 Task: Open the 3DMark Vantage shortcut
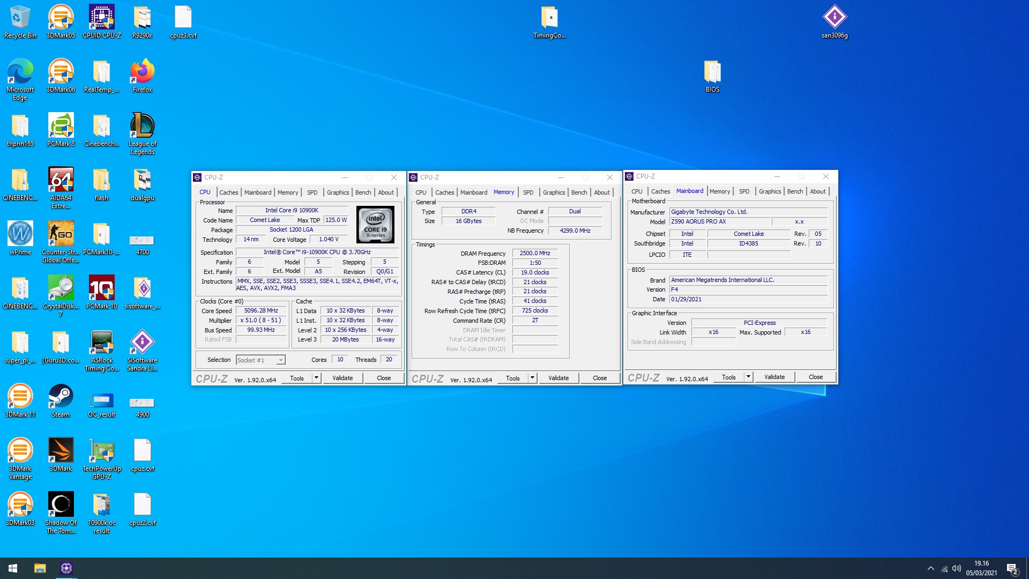[20, 458]
